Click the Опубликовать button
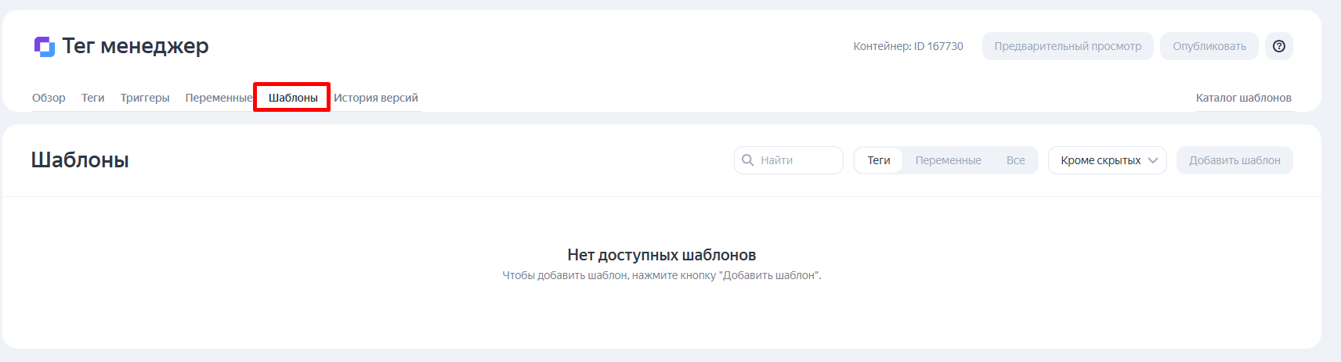The height and width of the screenshot is (362, 1341). [x=1209, y=46]
